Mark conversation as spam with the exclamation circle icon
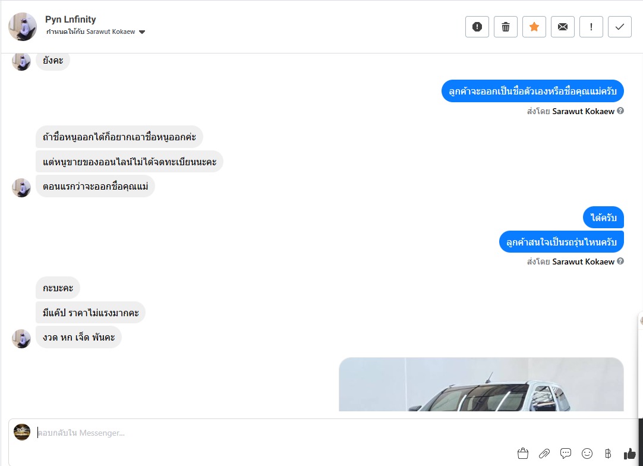This screenshot has height=466, width=643. click(477, 27)
